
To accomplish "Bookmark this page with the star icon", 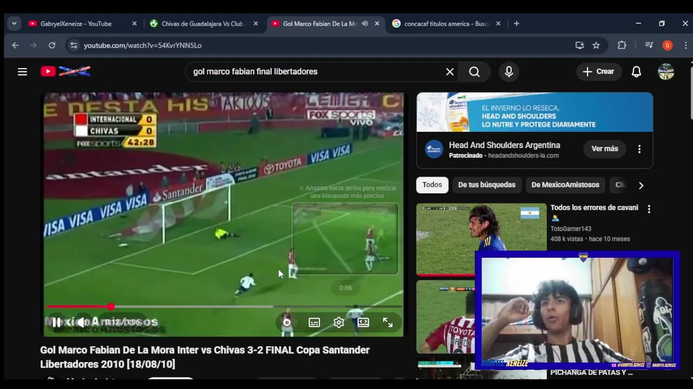I will 596,45.
